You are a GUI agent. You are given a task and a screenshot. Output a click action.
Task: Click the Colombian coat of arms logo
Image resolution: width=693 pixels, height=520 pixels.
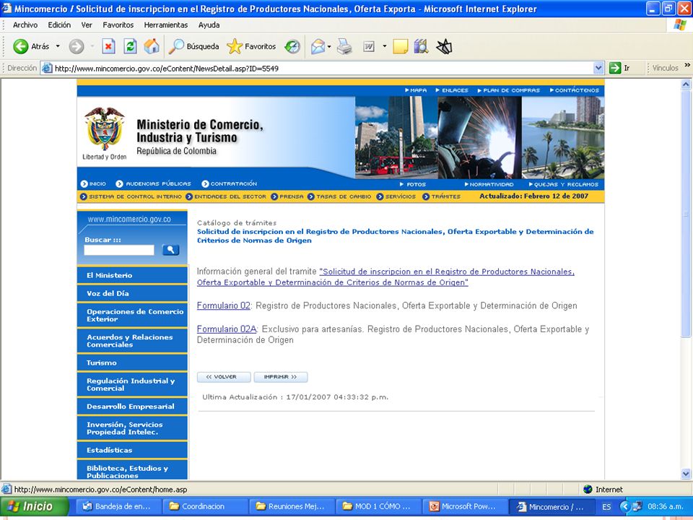point(104,129)
